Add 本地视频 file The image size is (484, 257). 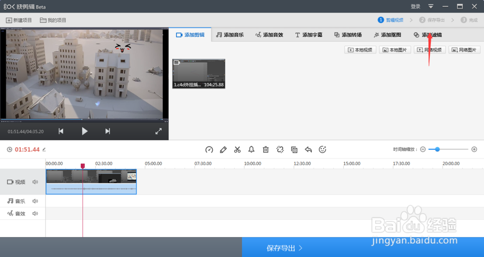coord(360,50)
